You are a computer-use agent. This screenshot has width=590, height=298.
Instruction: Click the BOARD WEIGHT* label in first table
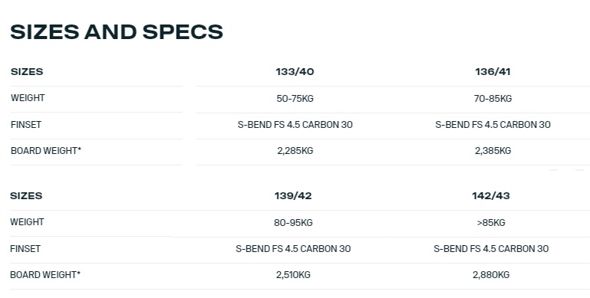point(46,151)
